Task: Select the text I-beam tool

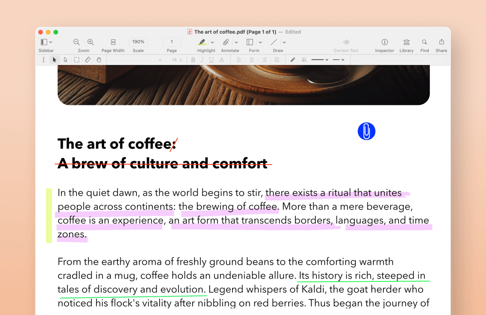Action: coord(43,60)
